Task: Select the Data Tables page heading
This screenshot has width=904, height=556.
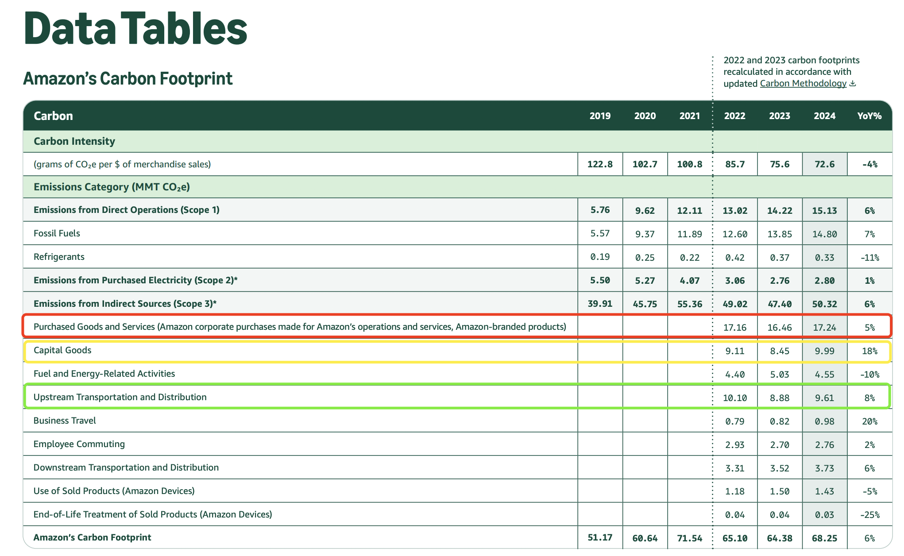Action: [135, 28]
